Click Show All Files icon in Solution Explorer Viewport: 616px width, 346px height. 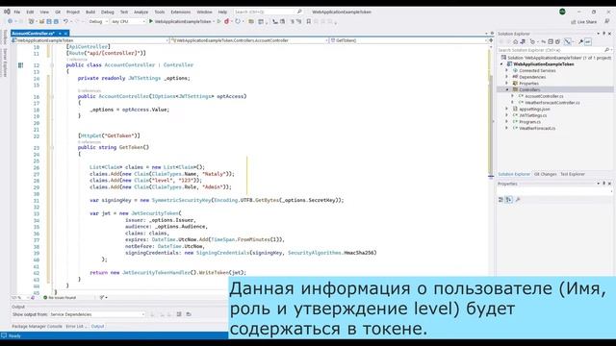(557, 41)
